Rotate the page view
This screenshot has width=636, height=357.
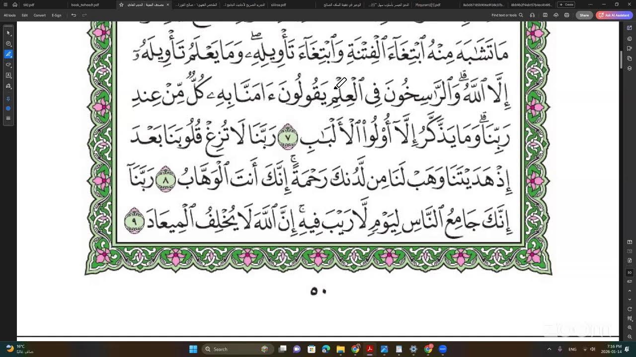(x=630, y=309)
